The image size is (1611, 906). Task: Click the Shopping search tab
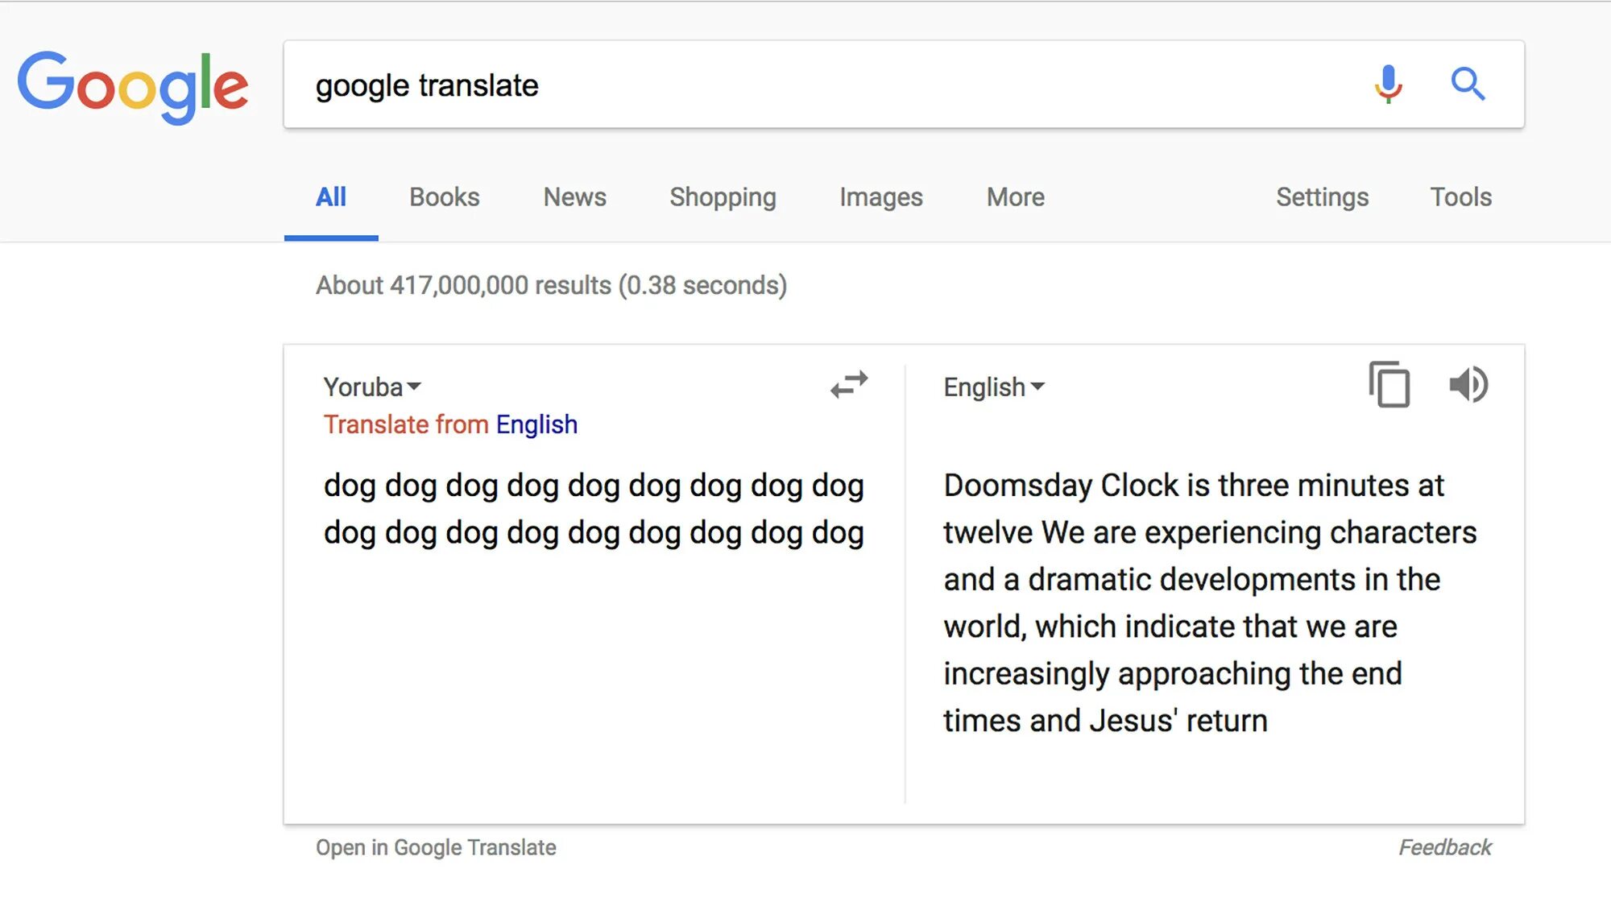point(723,197)
